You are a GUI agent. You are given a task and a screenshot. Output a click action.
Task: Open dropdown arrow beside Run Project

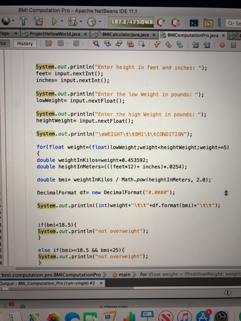(x=62, y=21)
